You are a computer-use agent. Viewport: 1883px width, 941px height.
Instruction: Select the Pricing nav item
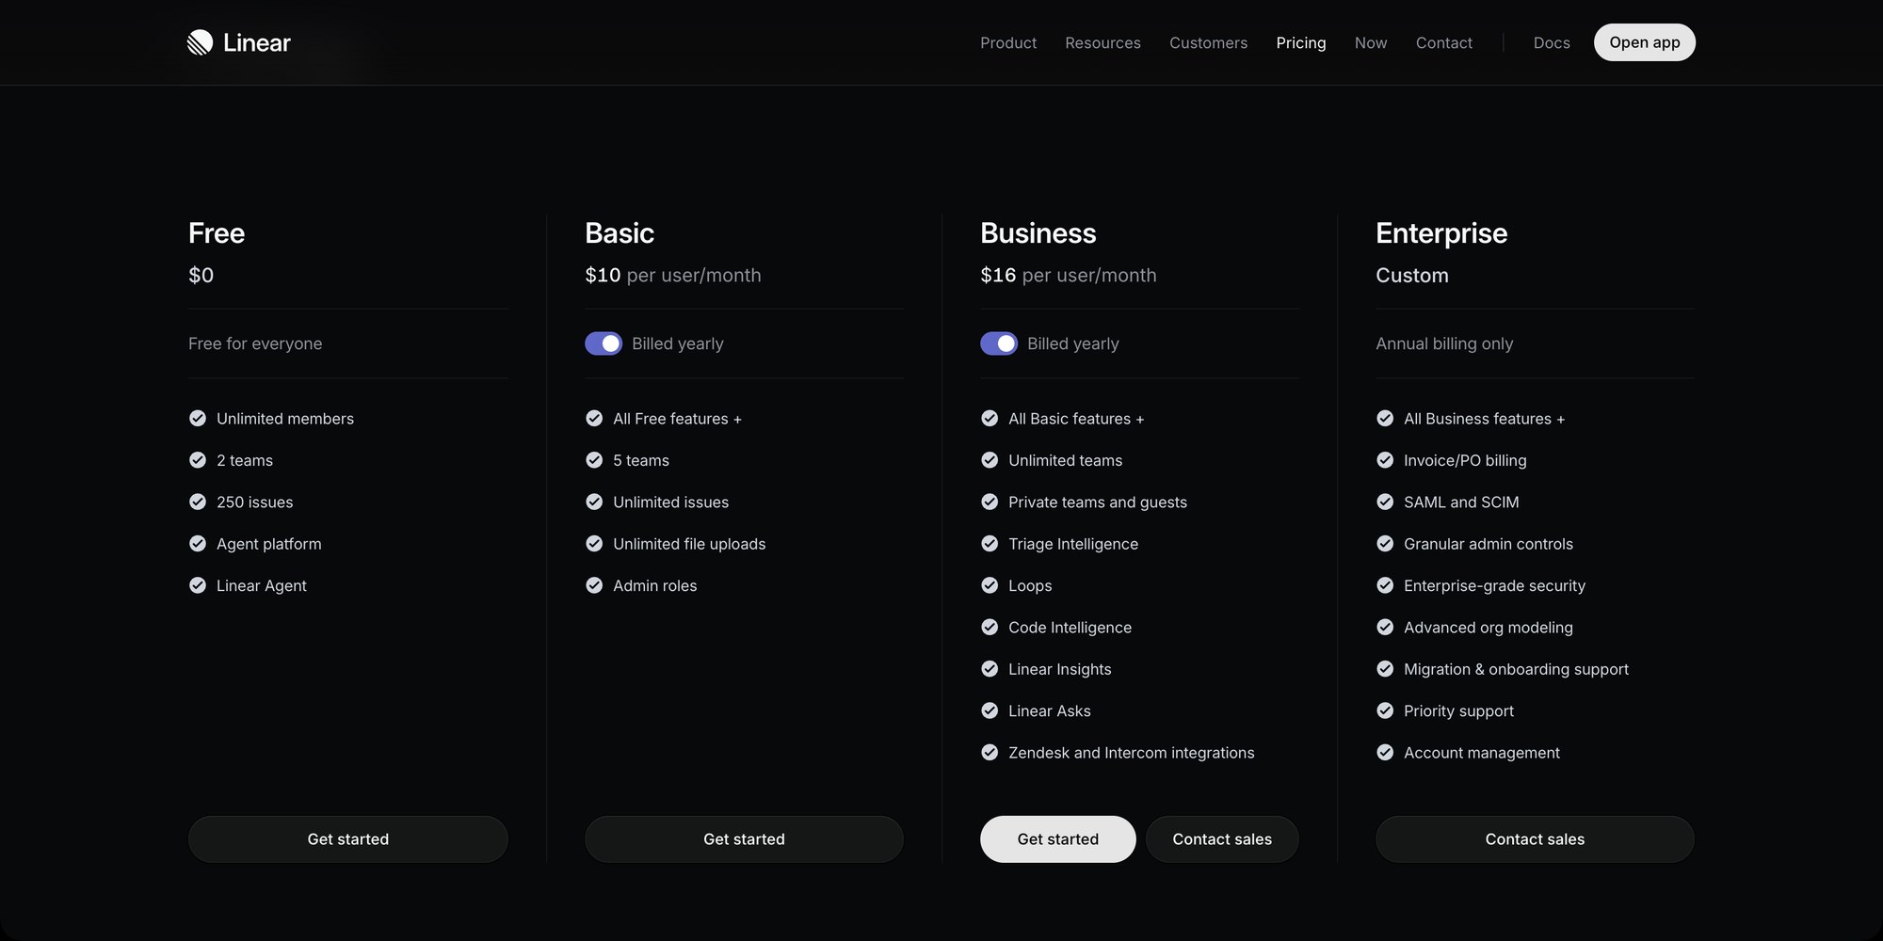tap(1301, 42)
